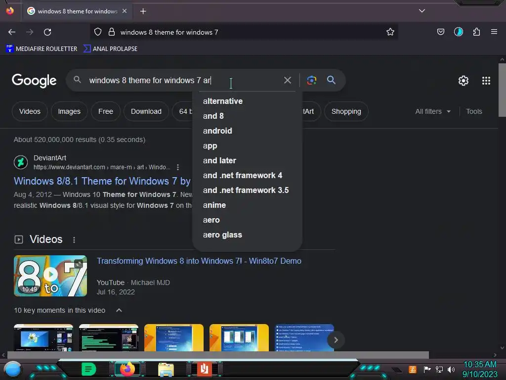This screenshot has width=506, height=380.
Task: Apply the Free filter chip
Action: [106, 111]
